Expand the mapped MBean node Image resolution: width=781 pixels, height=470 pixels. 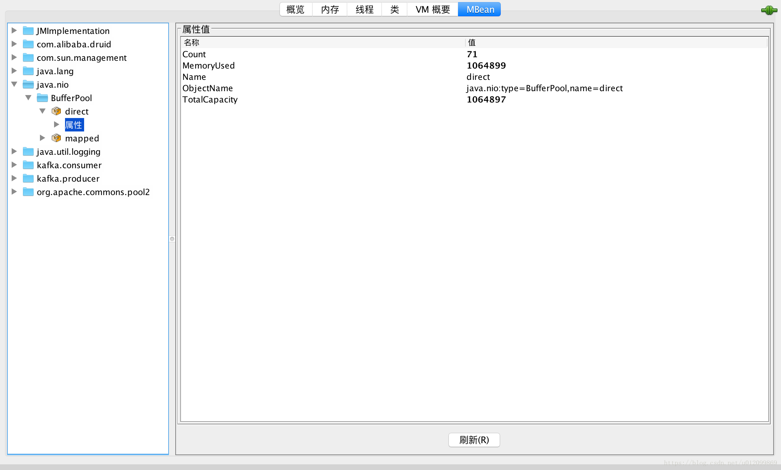[x=42, y=138]
